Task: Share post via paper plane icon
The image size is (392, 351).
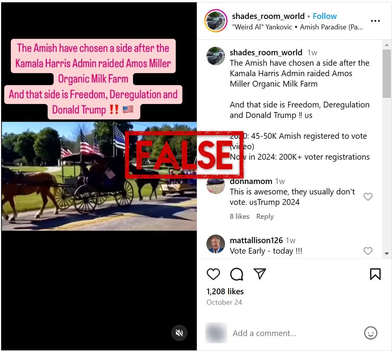Action: tap(259, 274)
